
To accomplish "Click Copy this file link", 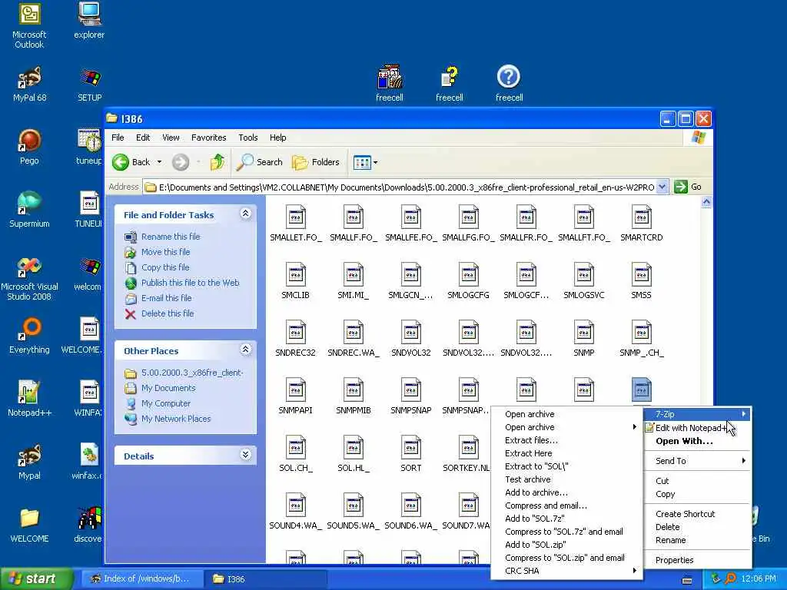I will (165, 267).
